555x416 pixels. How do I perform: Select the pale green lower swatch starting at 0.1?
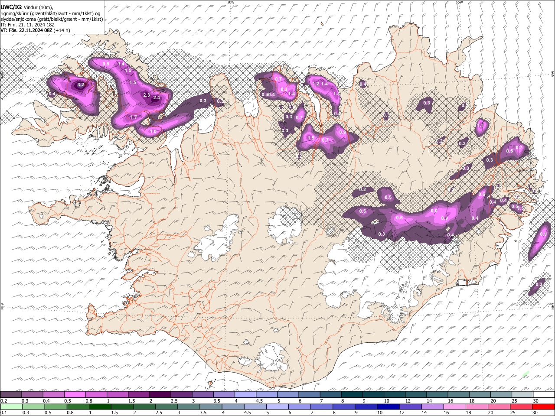(x=11, y=406)
